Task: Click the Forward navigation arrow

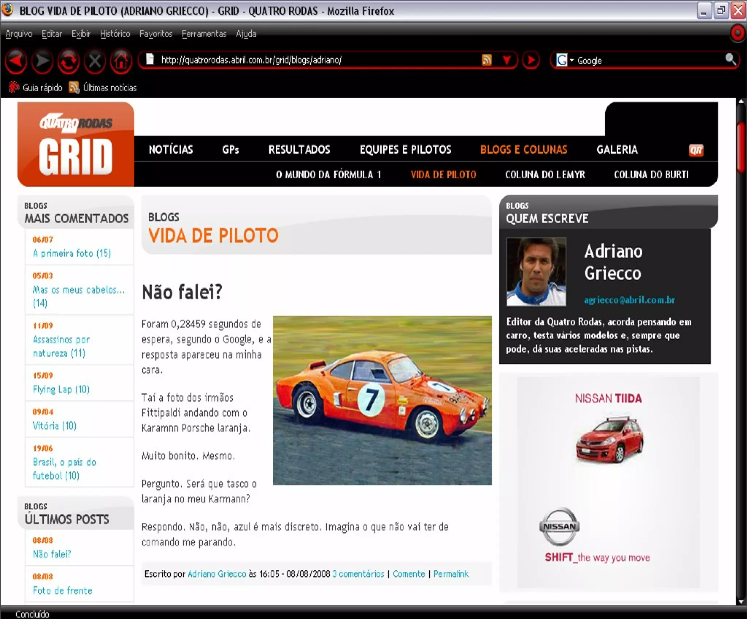Action: [x=42, y=60]
